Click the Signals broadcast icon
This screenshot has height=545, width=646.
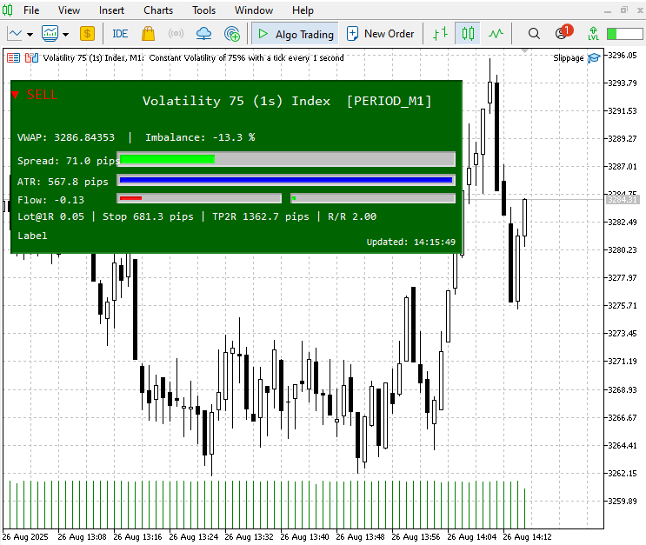(x=176, y=34)
